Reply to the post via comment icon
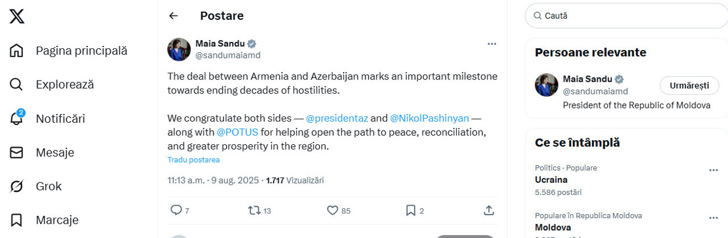Viewport: 728px width, 238px height. pyautogui.click(x=176, y=210)
